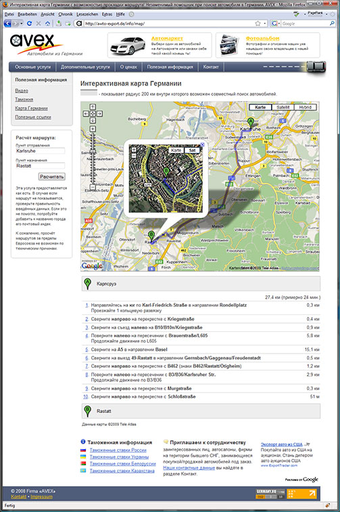Open the Hilfe menu
Viewport: 340px width, 512px height.
(x=120, y=14)
